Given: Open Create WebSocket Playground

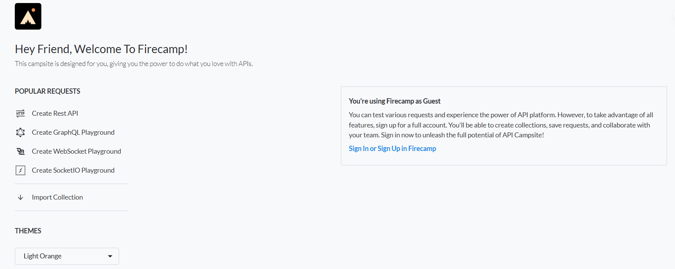Looking at the screenshot, I should point(76,151).
